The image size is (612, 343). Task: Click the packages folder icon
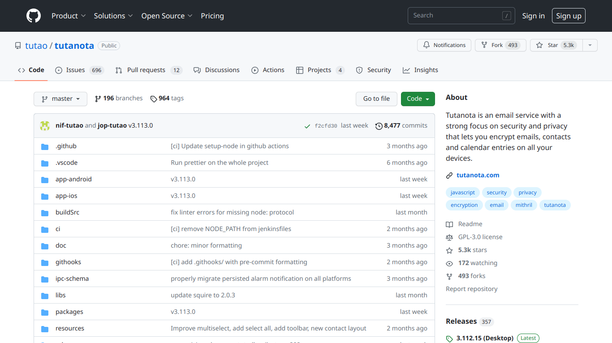tap(45, 312)
